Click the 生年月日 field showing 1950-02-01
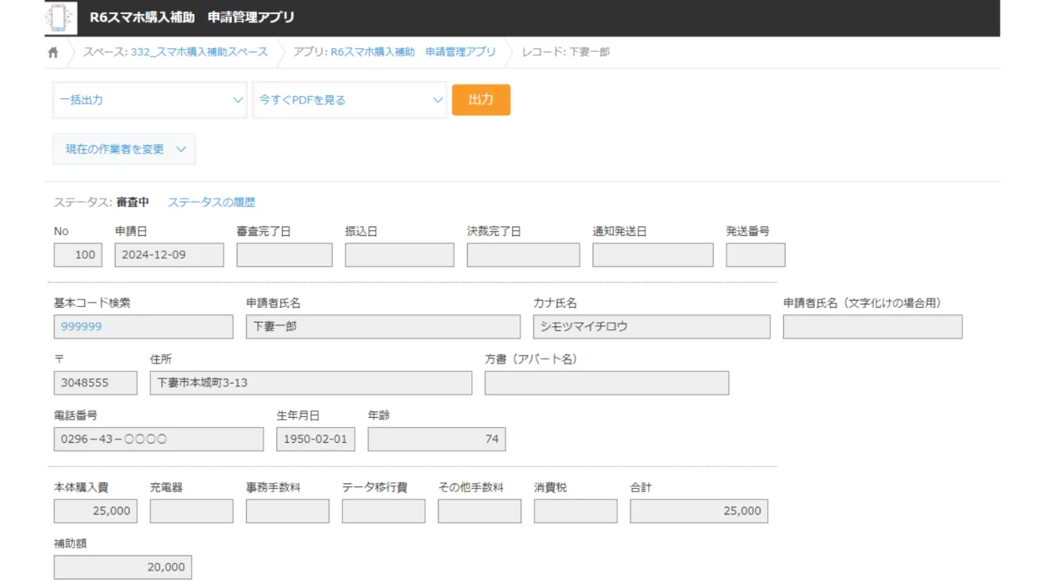1045x588 pixels. (315, 439)
